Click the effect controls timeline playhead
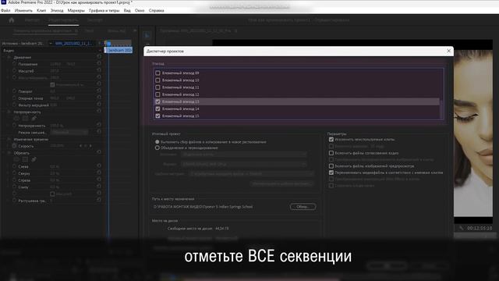 [x=108, y=44]
